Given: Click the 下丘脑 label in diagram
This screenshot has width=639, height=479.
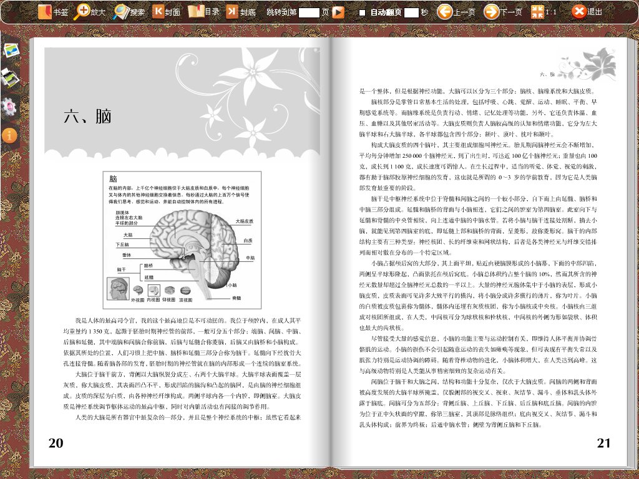Looking at the screenshot, I should pos(122,244).
